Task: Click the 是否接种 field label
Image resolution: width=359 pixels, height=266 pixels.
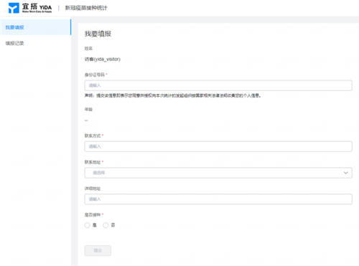Action: click(x=93, y=214)
